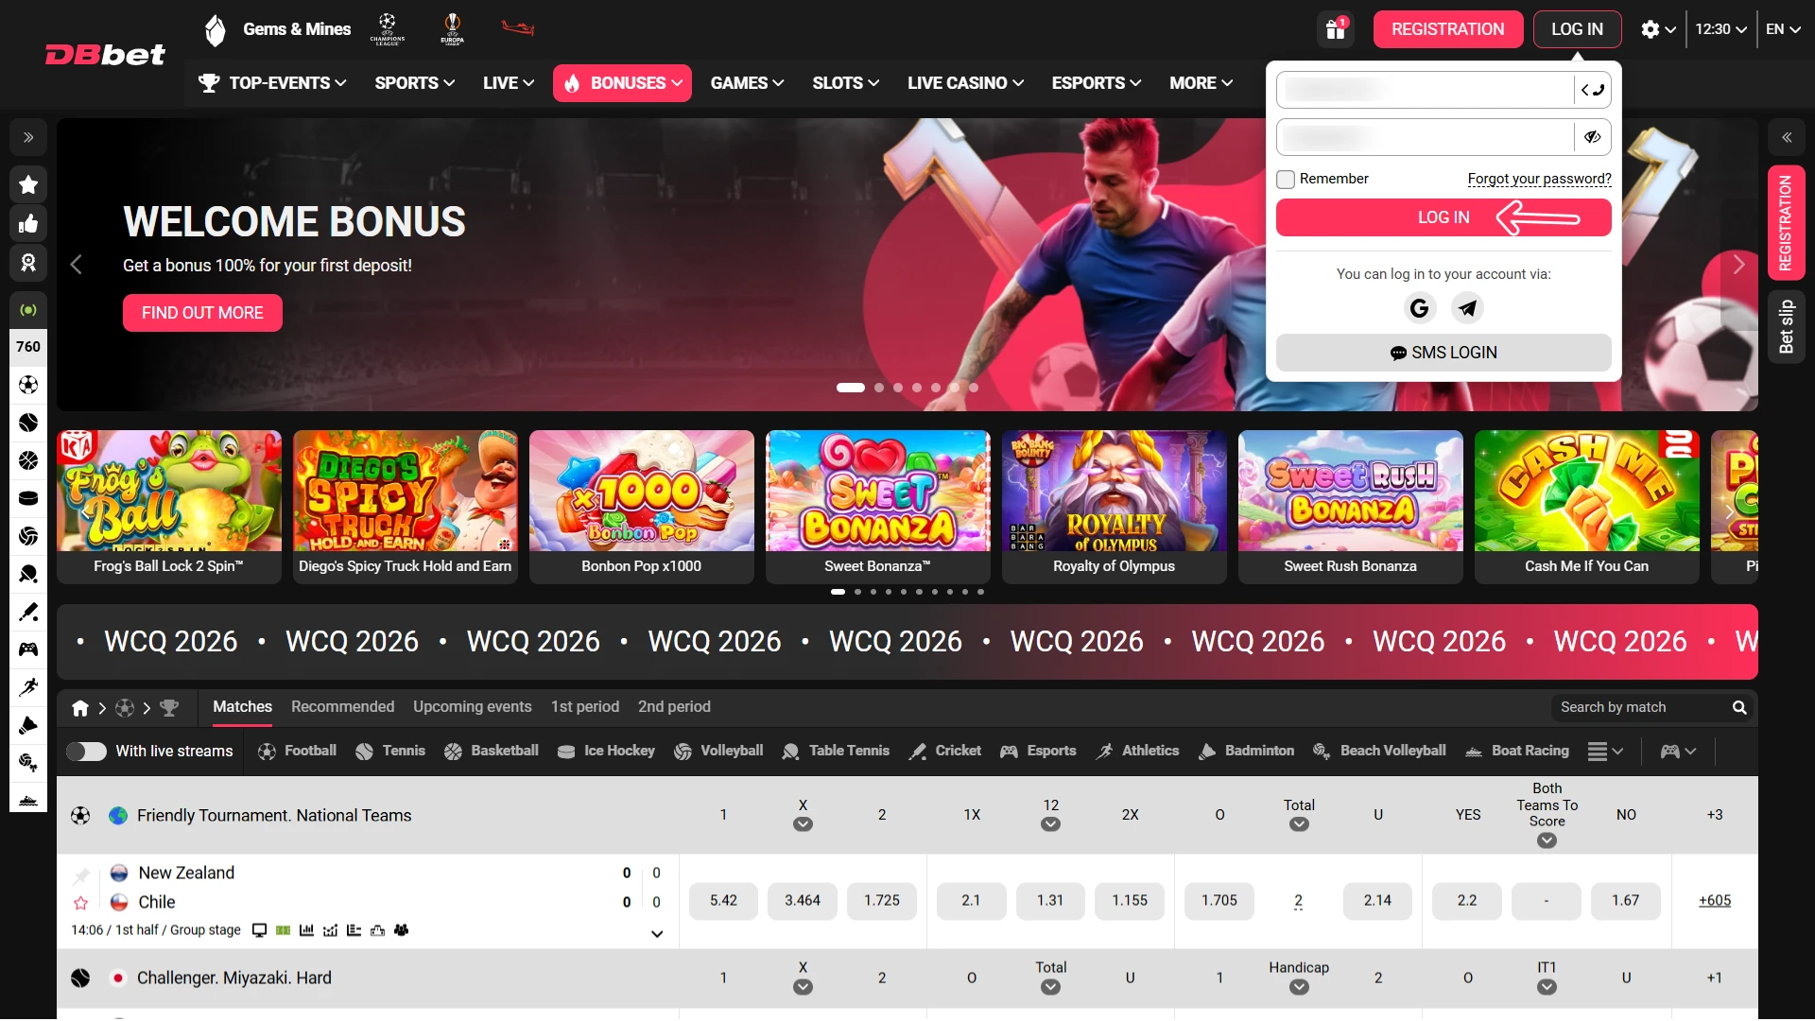Open the LIVE CASINO menu
This screenshot has height=1021, width=1815.
point(965,83)
